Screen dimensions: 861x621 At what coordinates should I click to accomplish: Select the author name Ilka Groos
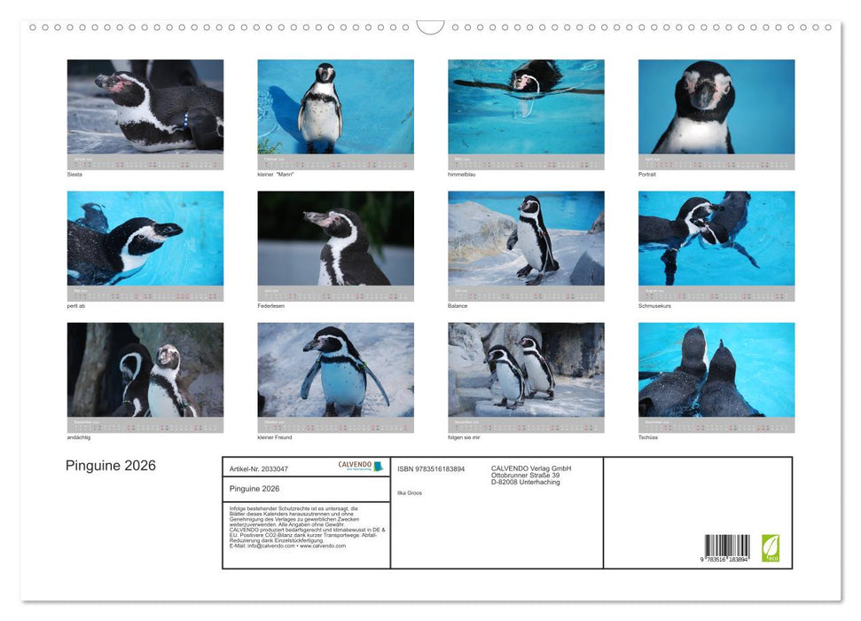pyautogui.click(x=411, y=493)
